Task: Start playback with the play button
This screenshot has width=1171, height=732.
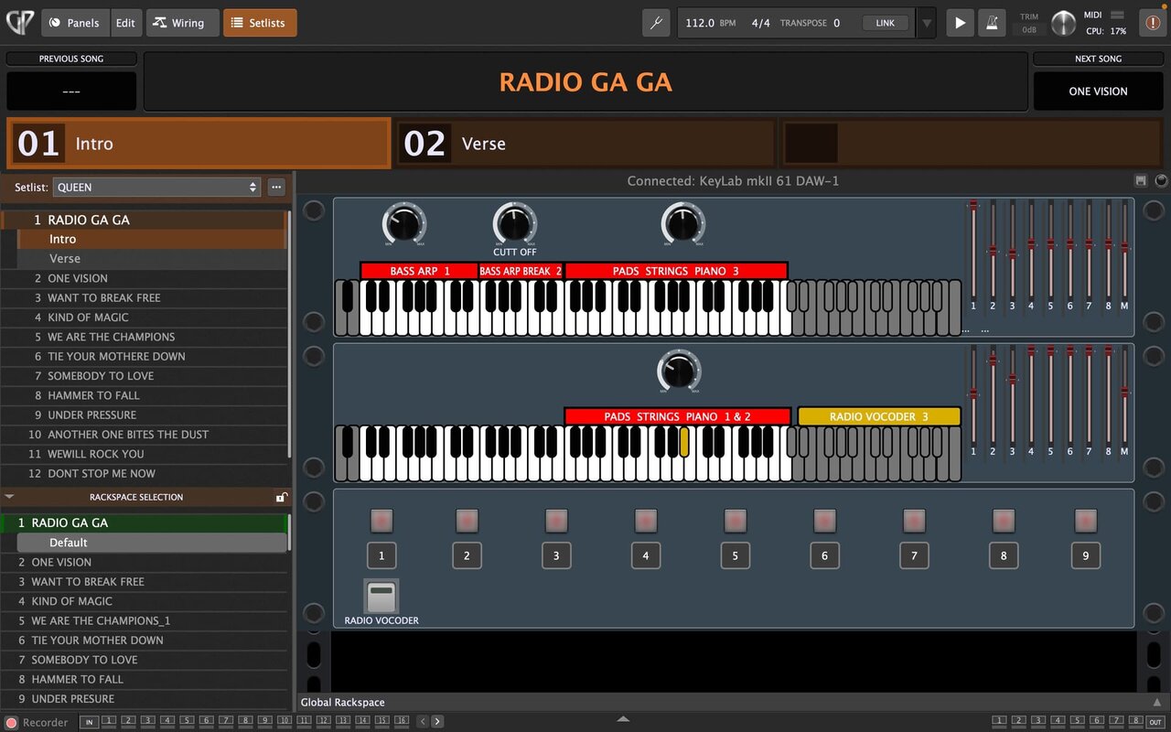Action: click(x=960, y=23)
